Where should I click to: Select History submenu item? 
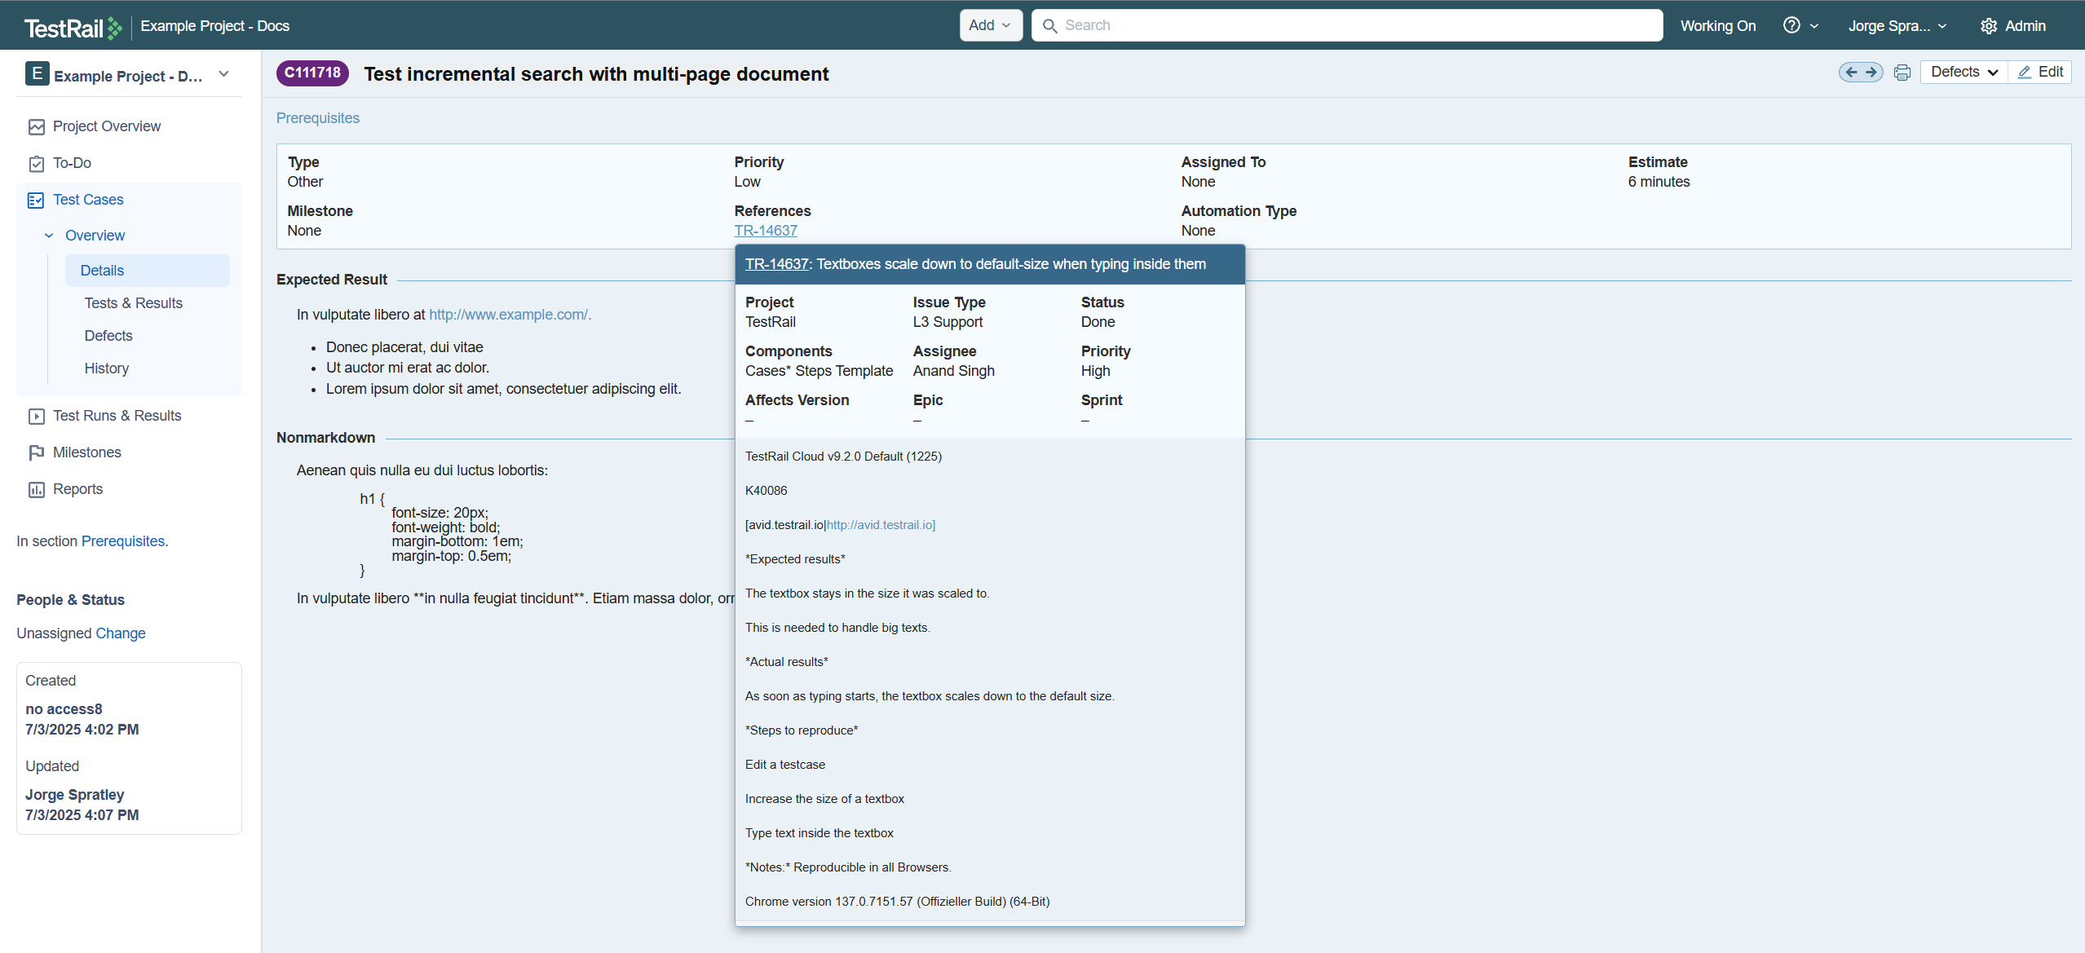[x=106, y=368]
